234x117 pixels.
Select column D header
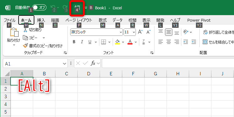click(89, 74)
